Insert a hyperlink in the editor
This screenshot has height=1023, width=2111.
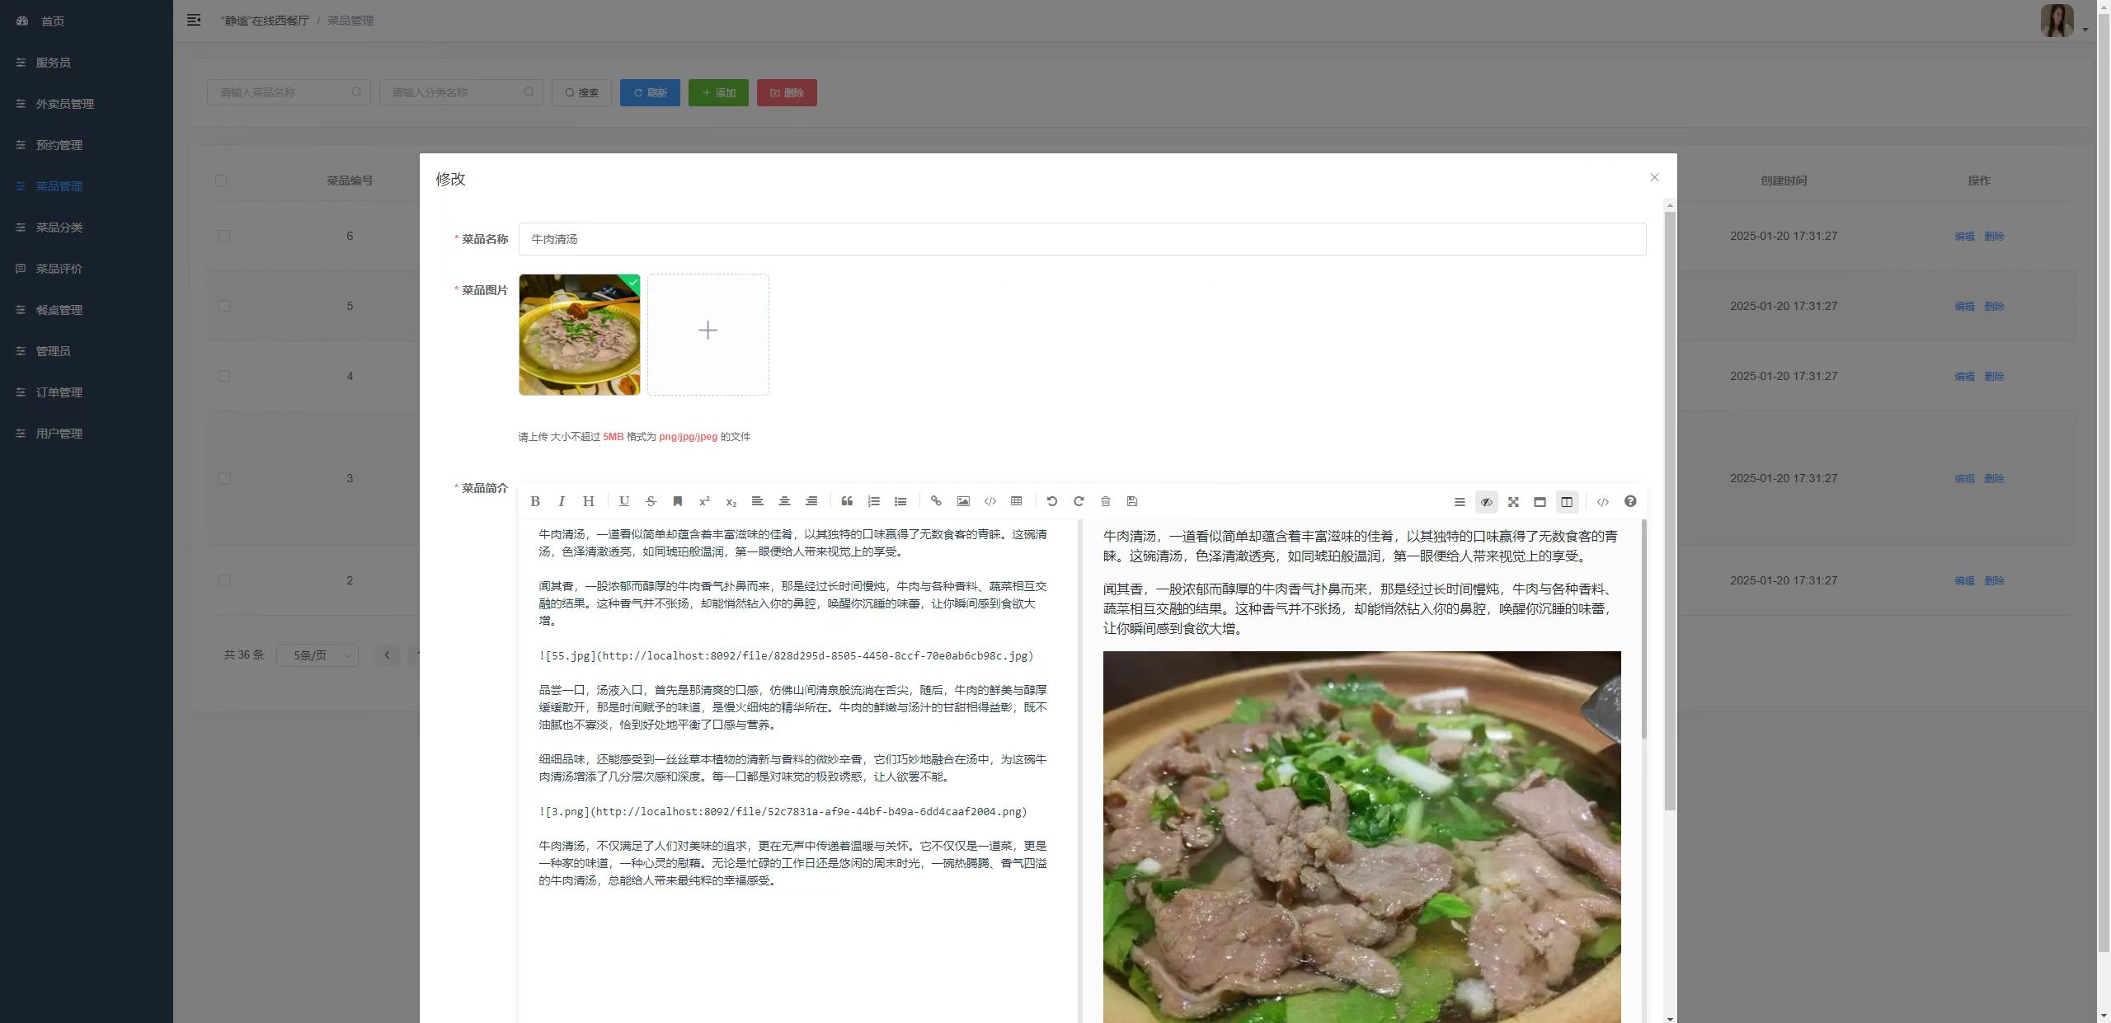(x=936, y=501)
